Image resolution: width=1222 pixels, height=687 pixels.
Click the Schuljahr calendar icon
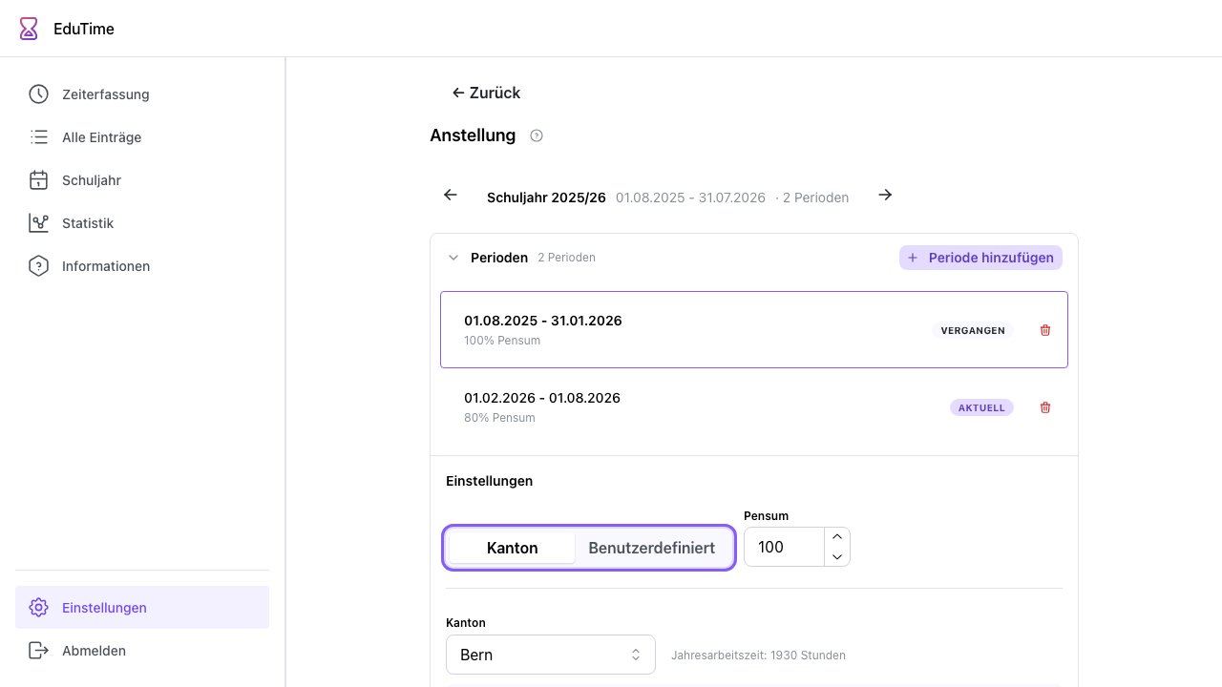click(x=38, y=180)
